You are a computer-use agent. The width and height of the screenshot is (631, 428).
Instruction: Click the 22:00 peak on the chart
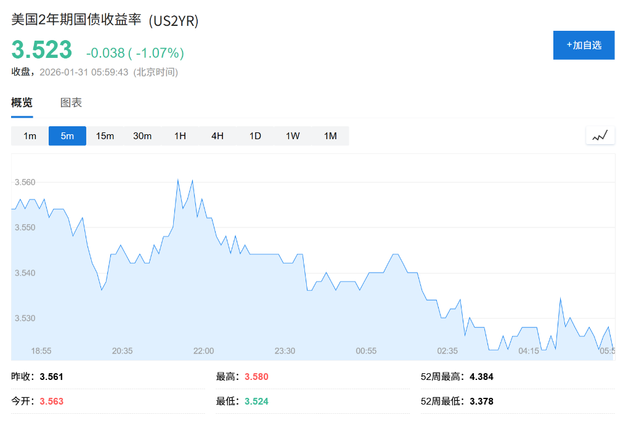pyautogui.click(x=192, y=180)
